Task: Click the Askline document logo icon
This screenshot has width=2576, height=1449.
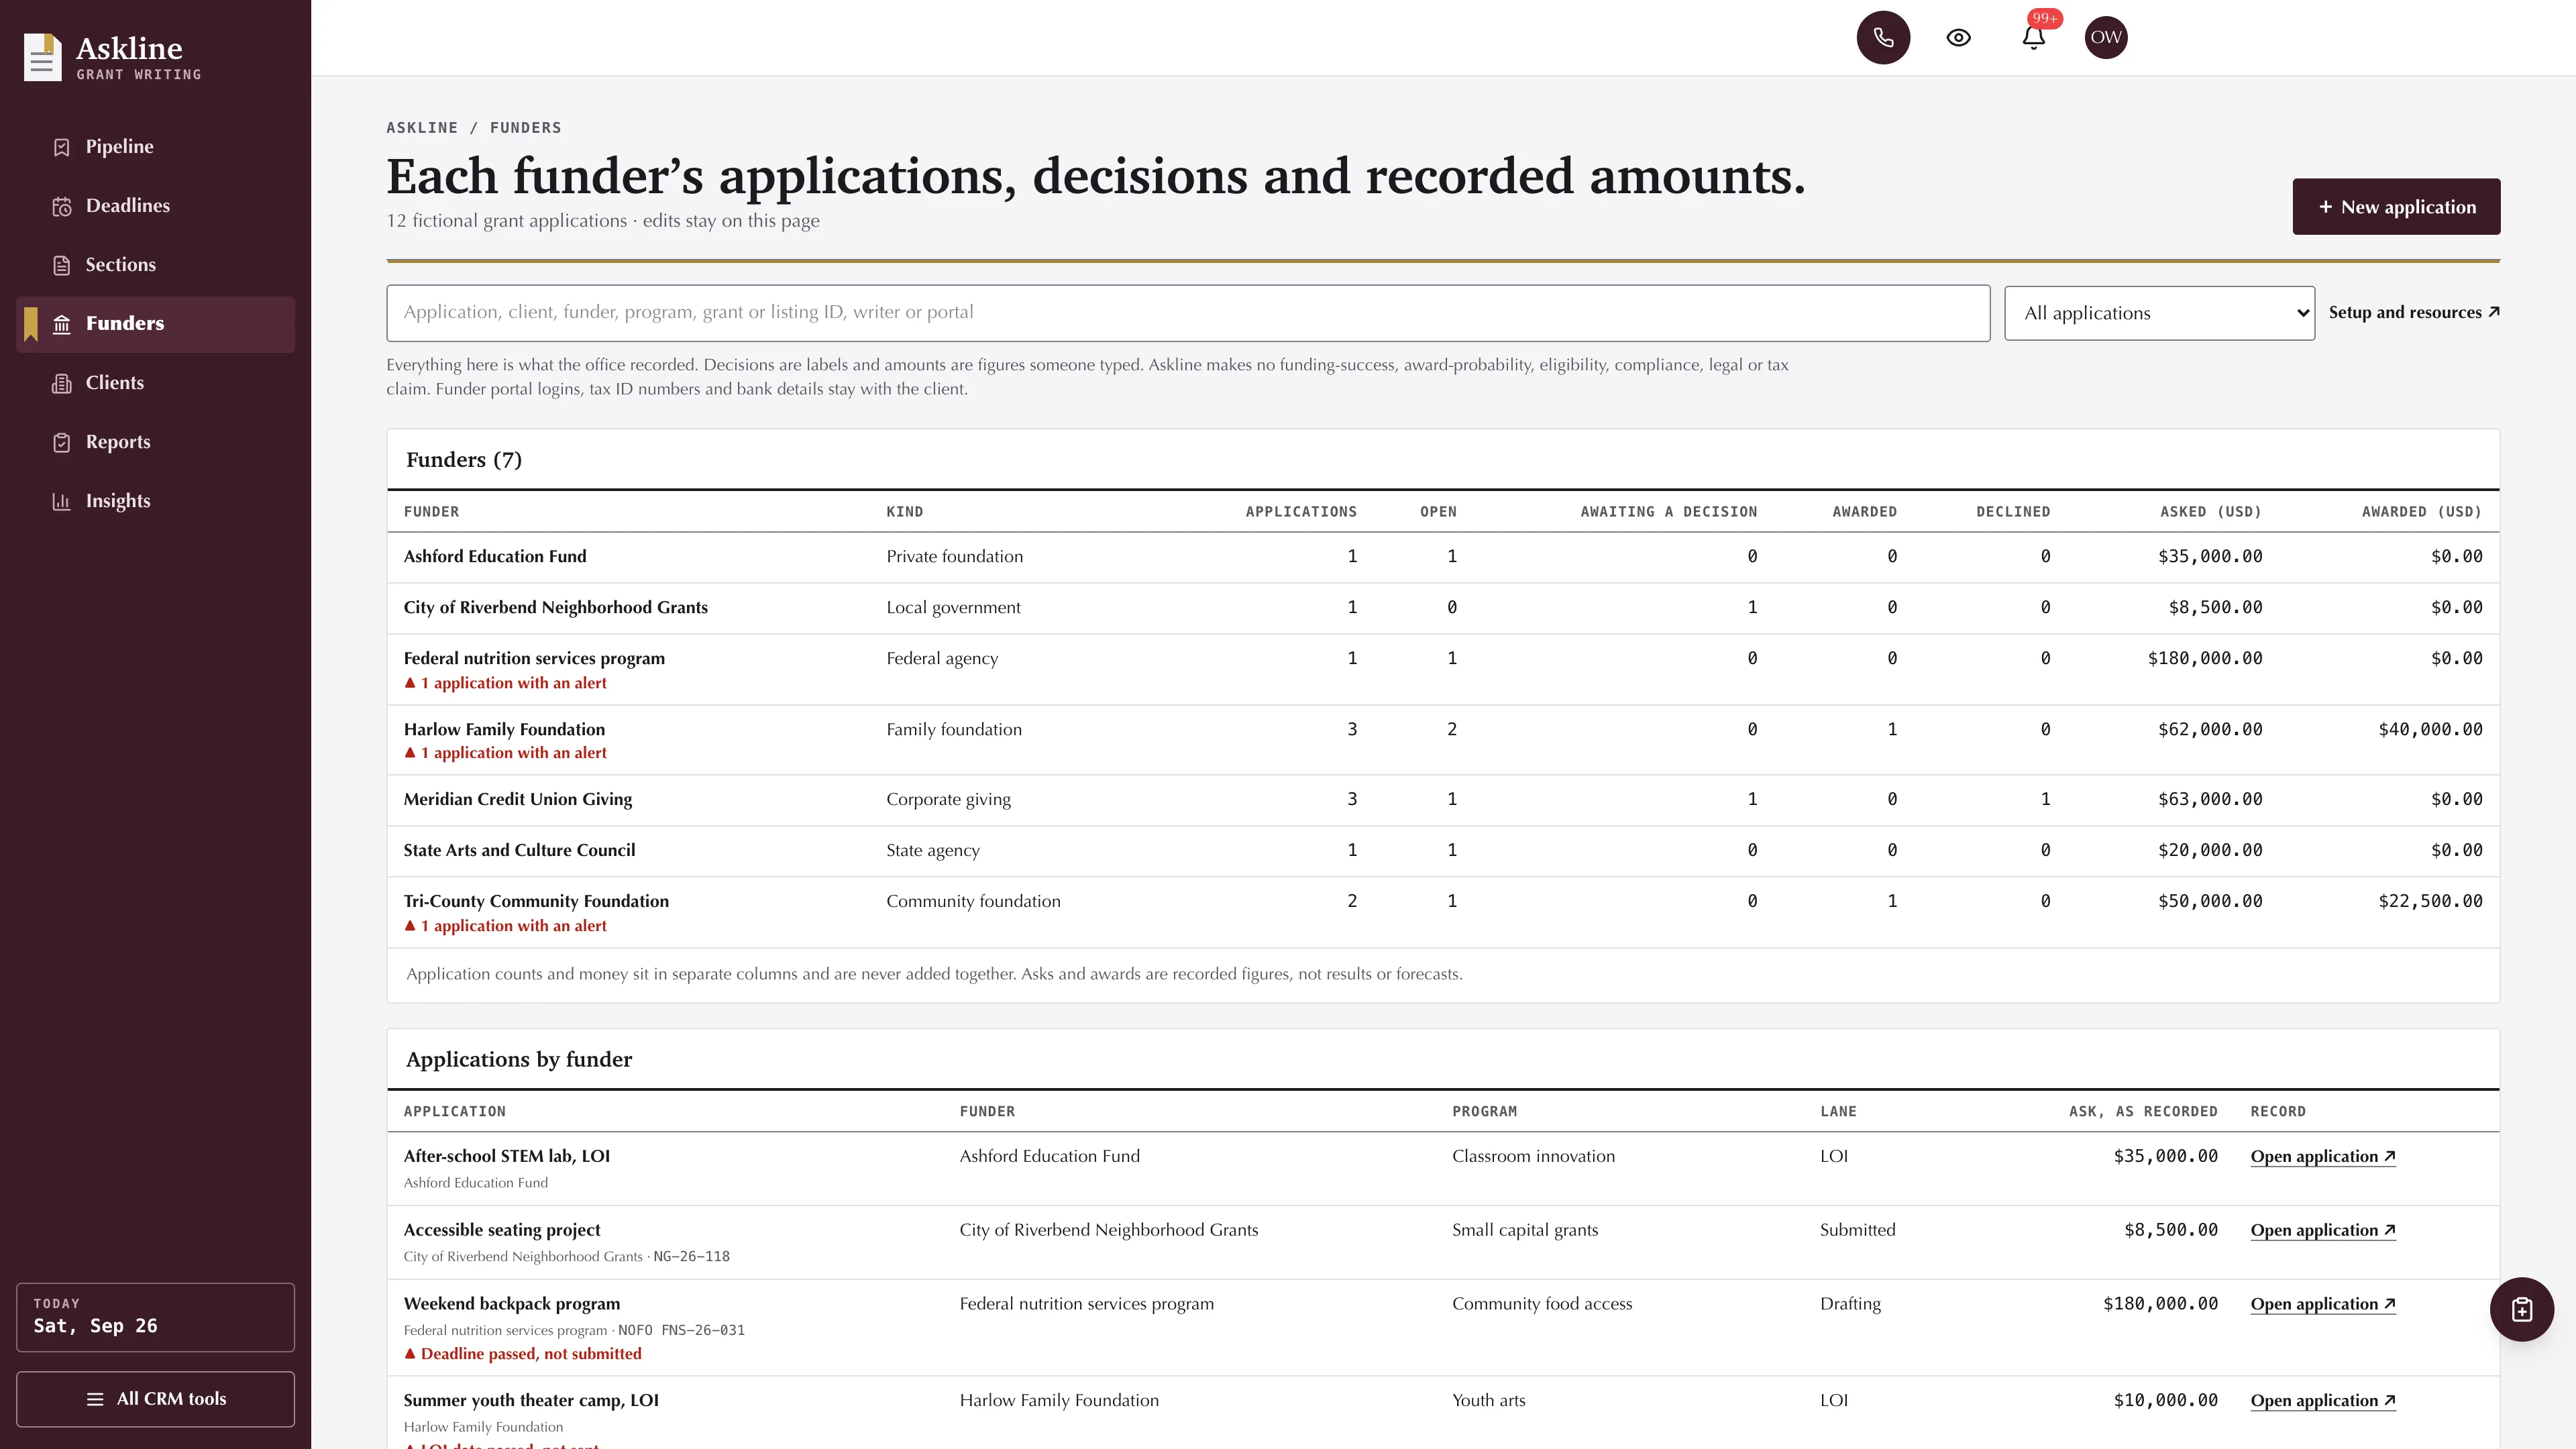Action: (x=43, y=57)
